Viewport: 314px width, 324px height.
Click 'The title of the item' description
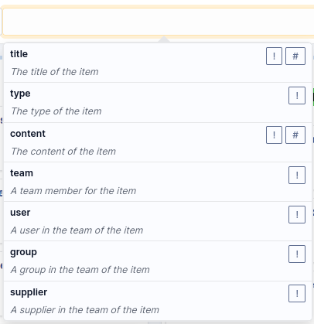(x=55, y=72)
